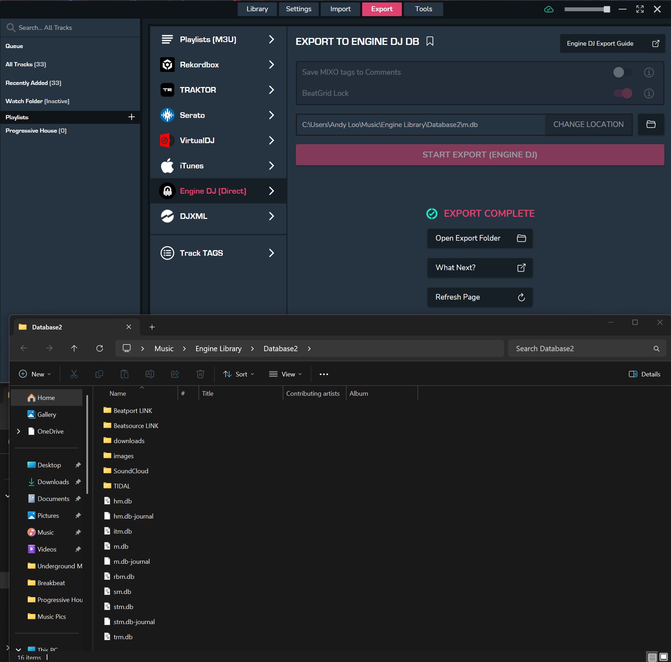
Task: Expand the Playlists (M3U) export option arrow
Action: point(271,39)
